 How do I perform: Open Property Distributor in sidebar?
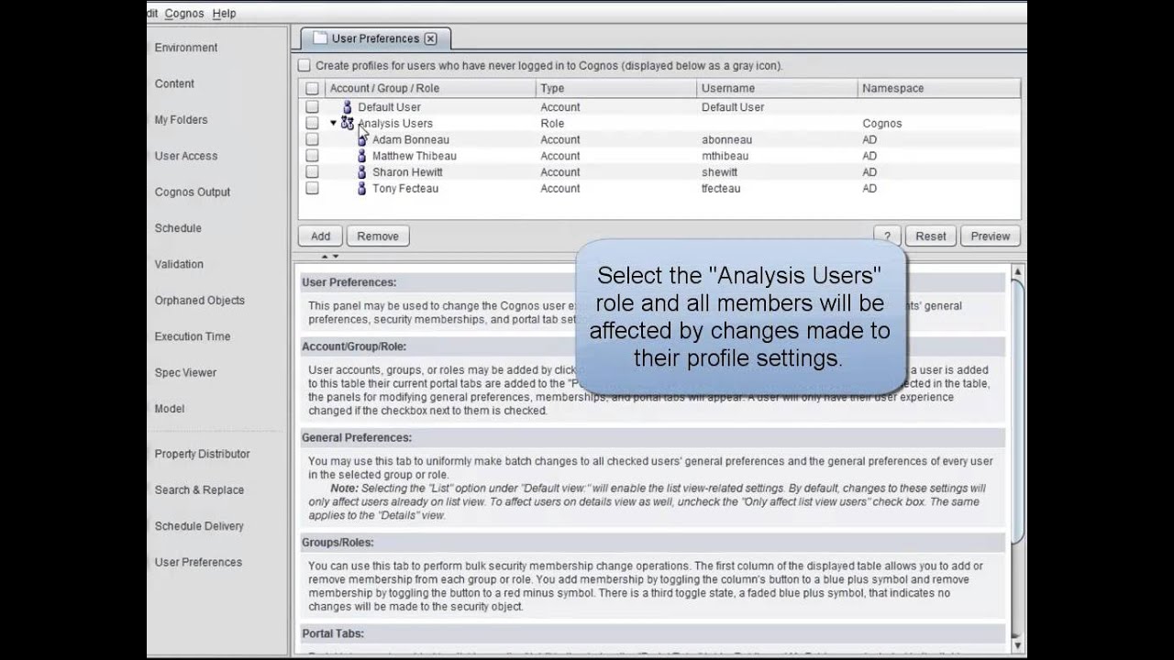pos(202,454)
